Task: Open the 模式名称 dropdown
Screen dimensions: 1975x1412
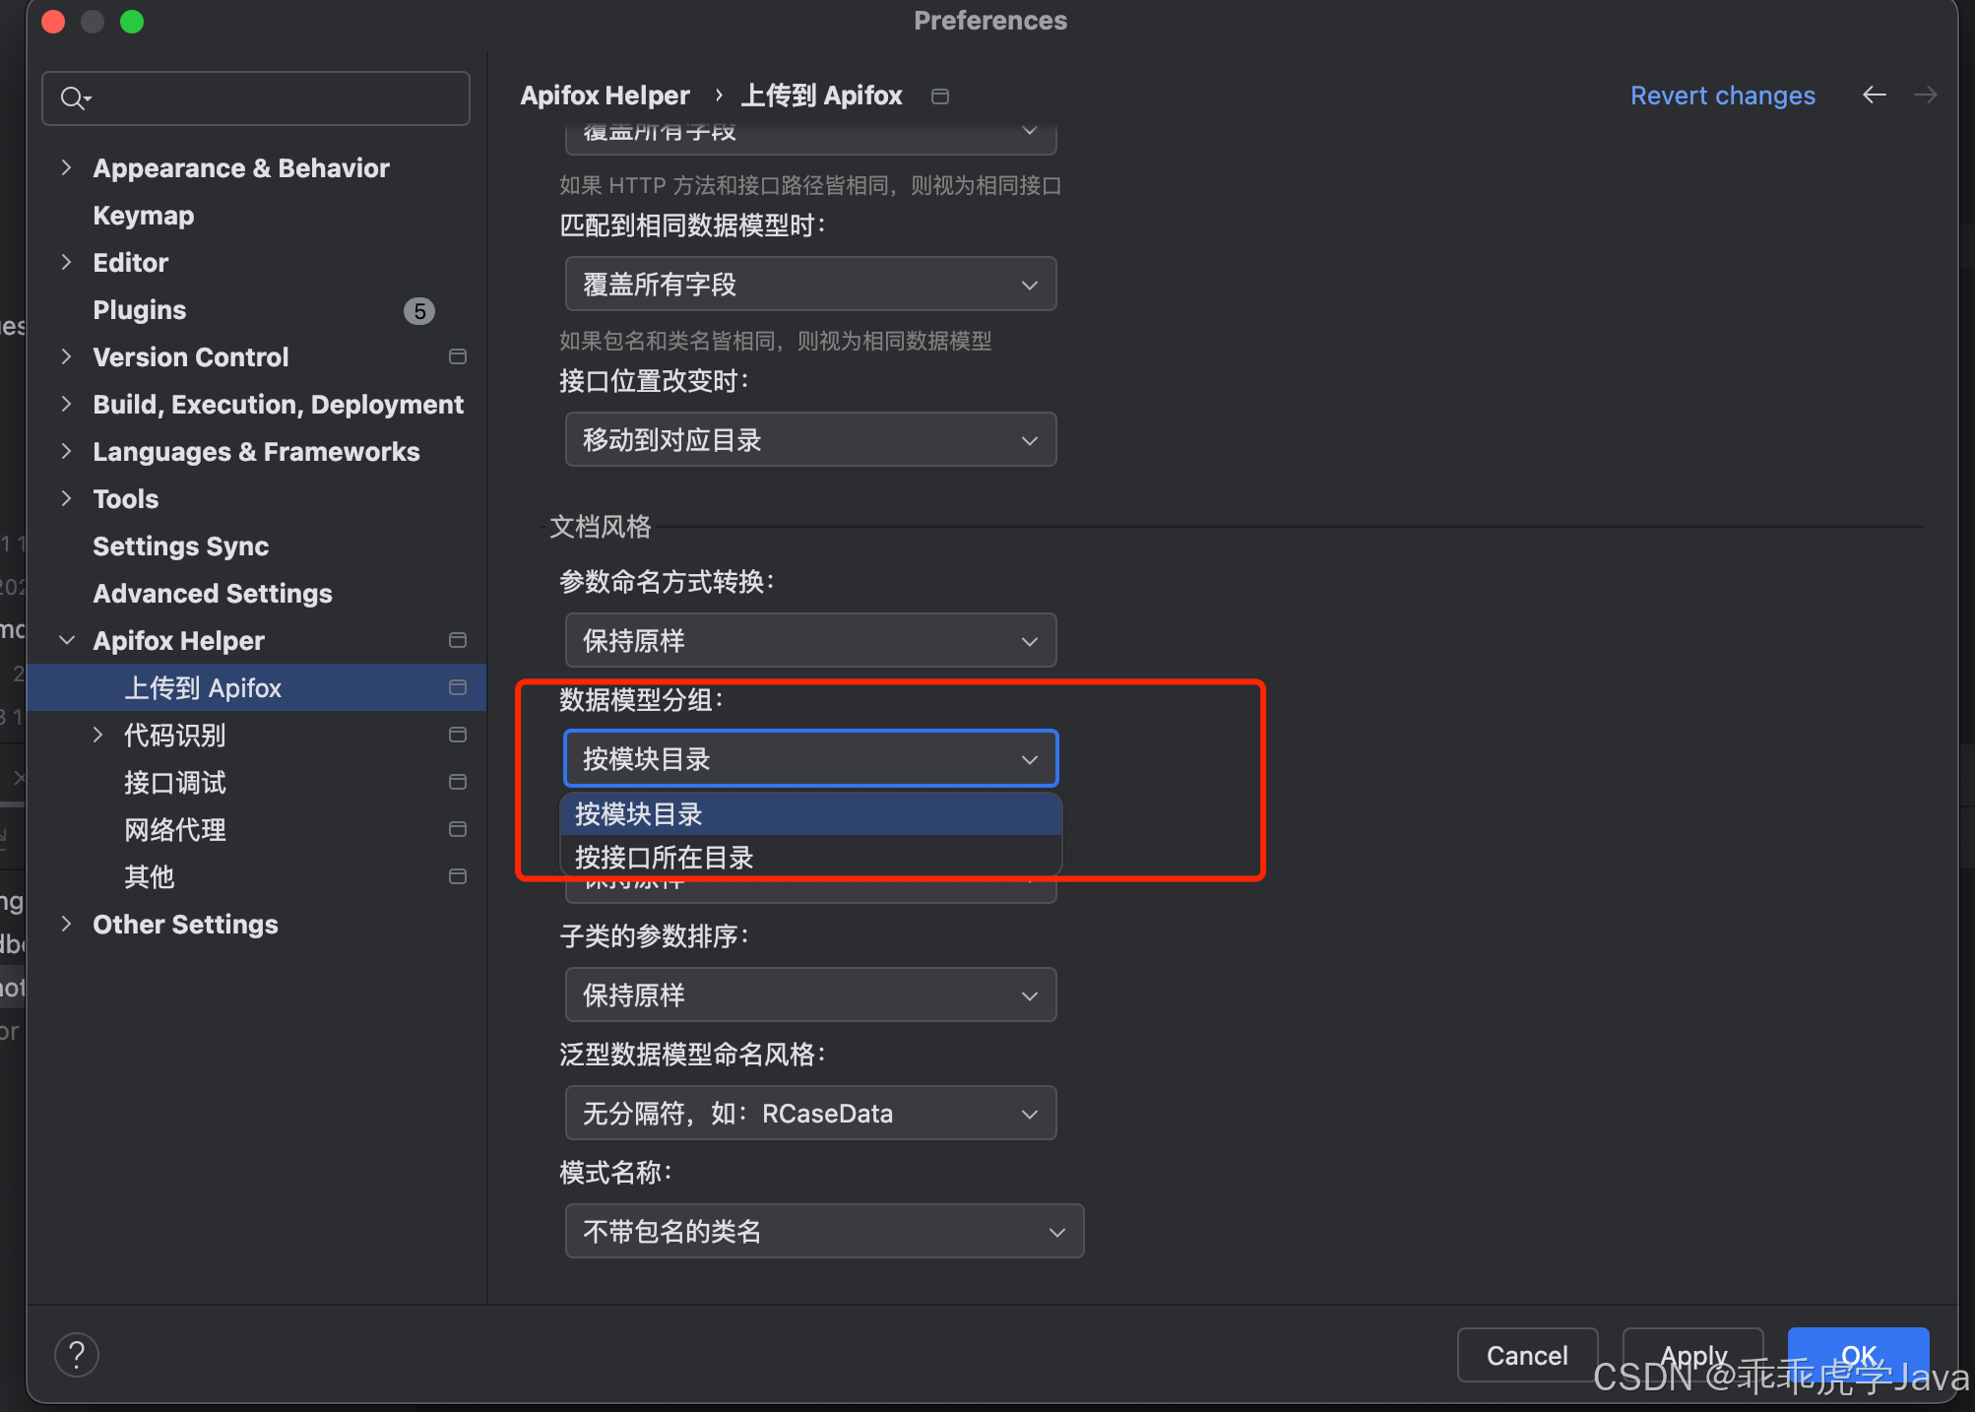Action: click(x=824, y=1231)
